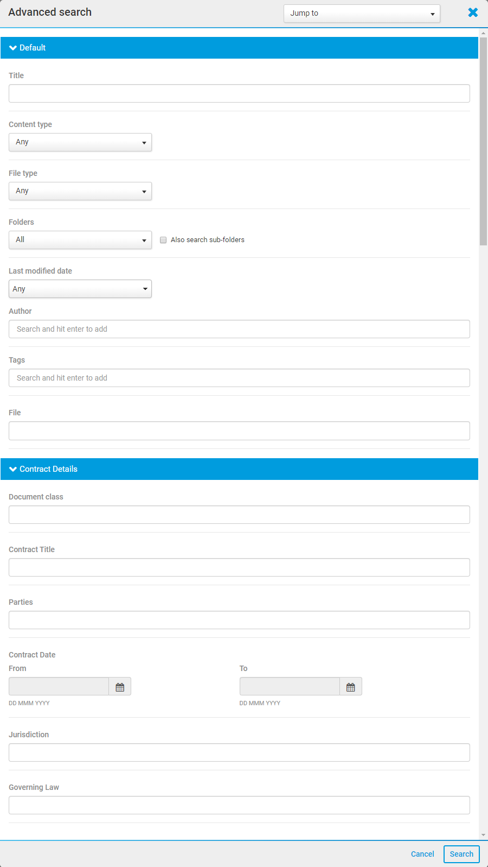The height and width of the screenshot is (867, 488).
Task: Open the Content type dropdown
Action: tap(80, 142)
